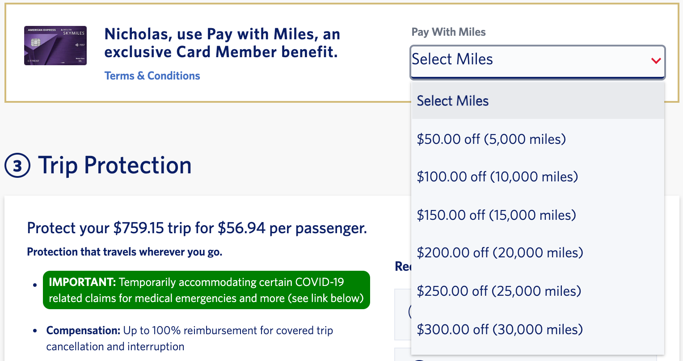
Task: Open the Terms & Conditions link
Action: 152,76
